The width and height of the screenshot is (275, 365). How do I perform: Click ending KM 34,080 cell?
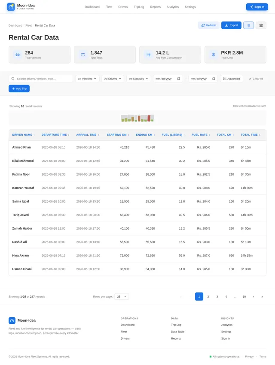coord(150,269)
